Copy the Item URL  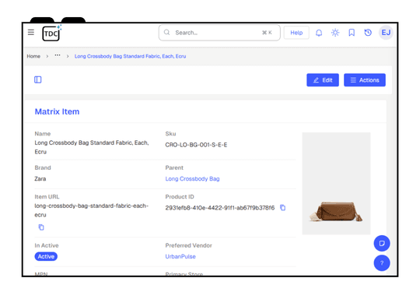(41, 227)
